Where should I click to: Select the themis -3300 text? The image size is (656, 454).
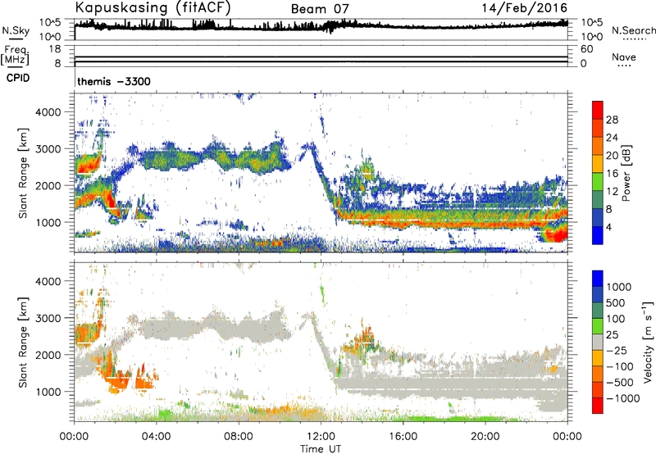[x=114, y=81]
